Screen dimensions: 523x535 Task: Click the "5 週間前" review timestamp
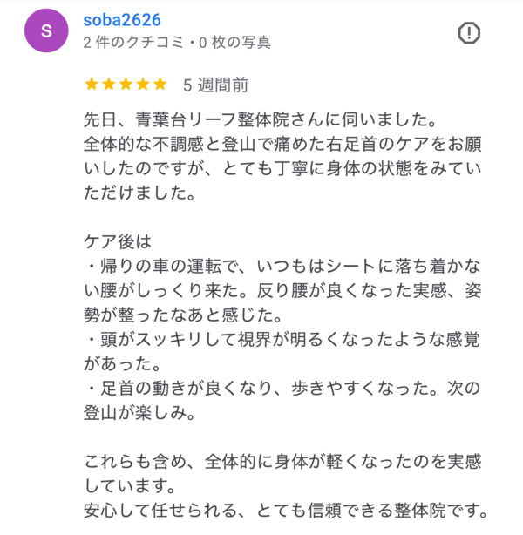tap(215, 85)
